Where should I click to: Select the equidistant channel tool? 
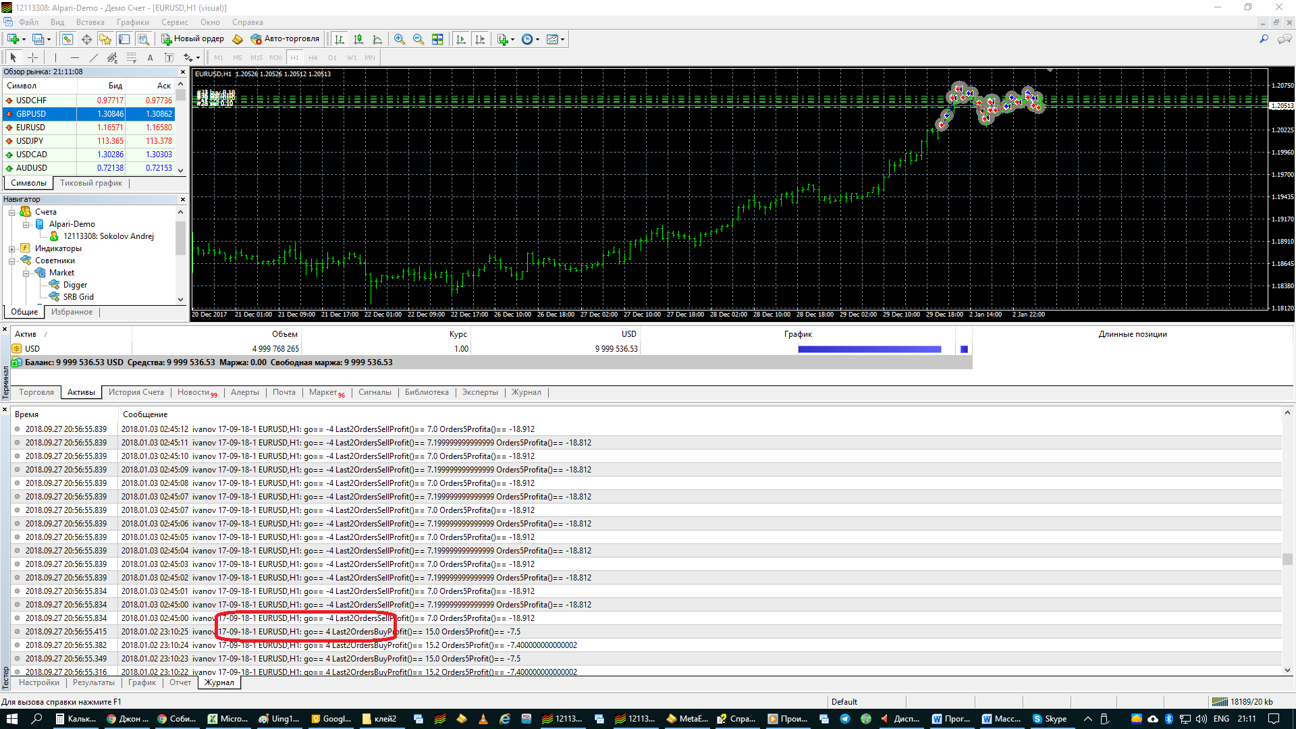[113, 57]
